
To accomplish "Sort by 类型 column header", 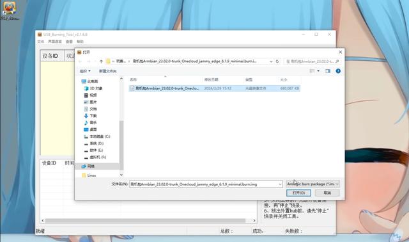I will [249, 80].
